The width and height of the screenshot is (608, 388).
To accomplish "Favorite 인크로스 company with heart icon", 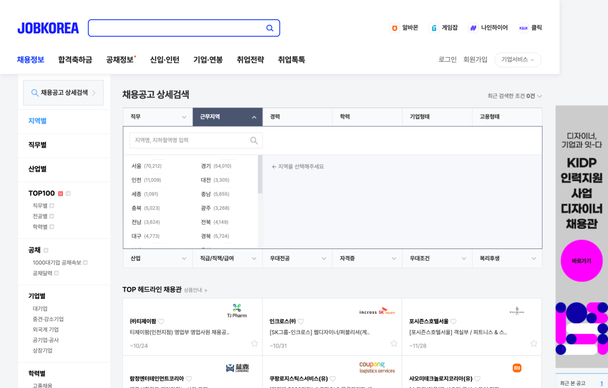I will (301, 321).
